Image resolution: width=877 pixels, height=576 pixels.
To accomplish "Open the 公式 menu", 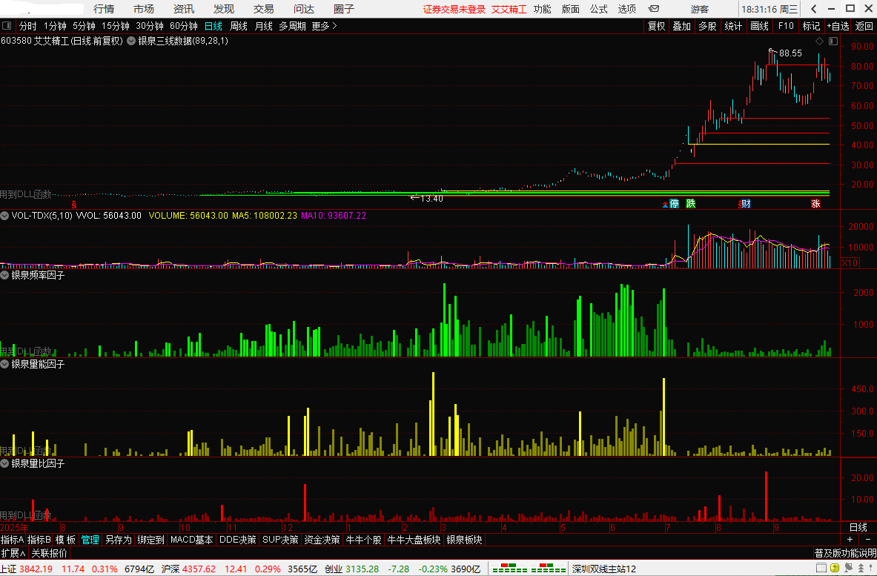I will [x=598, y=9].
